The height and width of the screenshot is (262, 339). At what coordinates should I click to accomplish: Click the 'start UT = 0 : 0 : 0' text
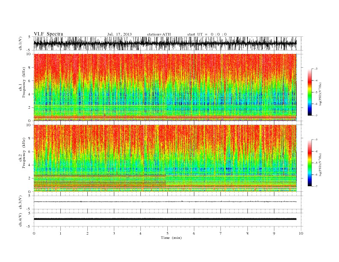[x=207, y=34]
